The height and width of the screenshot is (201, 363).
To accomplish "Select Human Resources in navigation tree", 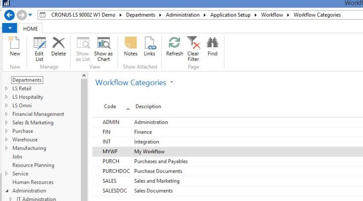I will [x=33, y=182].
